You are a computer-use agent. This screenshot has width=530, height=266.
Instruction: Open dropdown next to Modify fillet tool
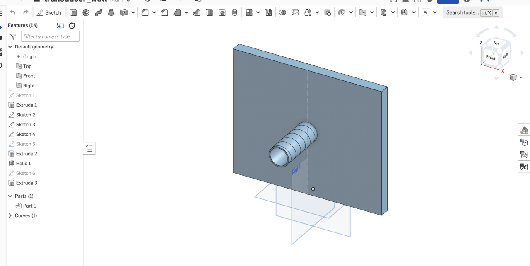coord(351,12)
